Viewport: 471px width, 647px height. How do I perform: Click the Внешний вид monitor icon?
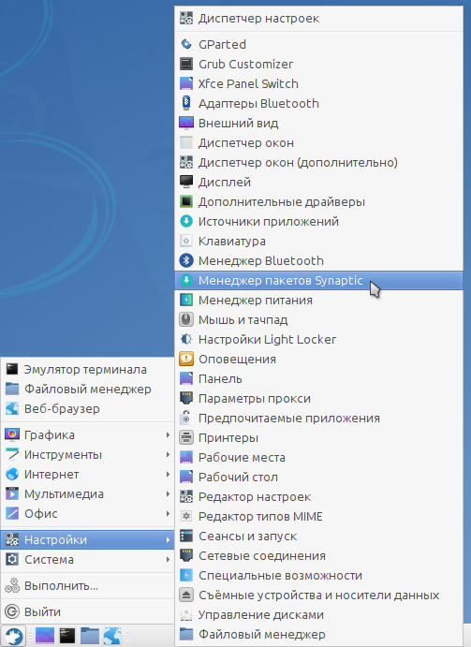coord(186,123)
